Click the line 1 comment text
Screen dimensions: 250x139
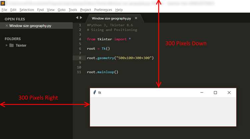110,25
